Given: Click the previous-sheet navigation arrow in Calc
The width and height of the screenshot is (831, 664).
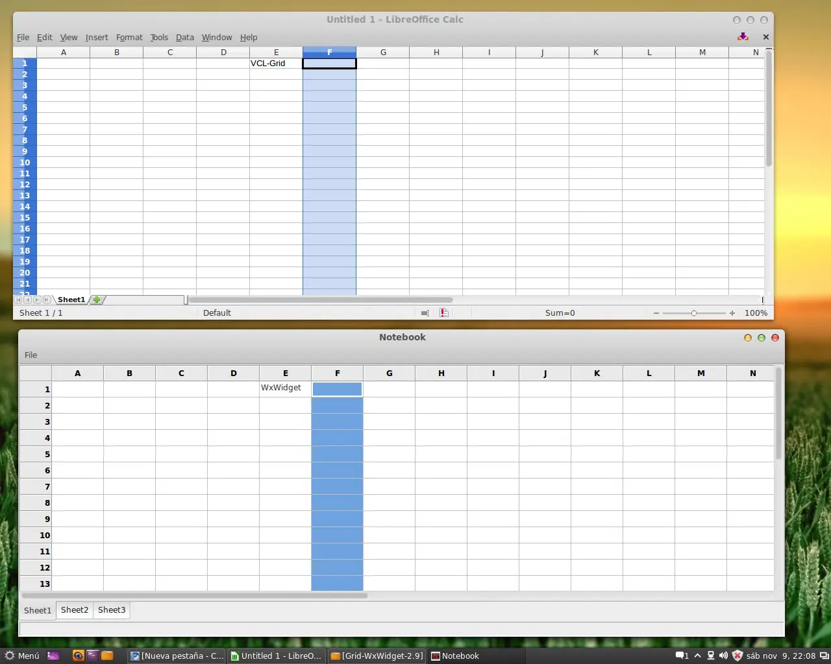Looking at the screenshot, I should [27, 300].
